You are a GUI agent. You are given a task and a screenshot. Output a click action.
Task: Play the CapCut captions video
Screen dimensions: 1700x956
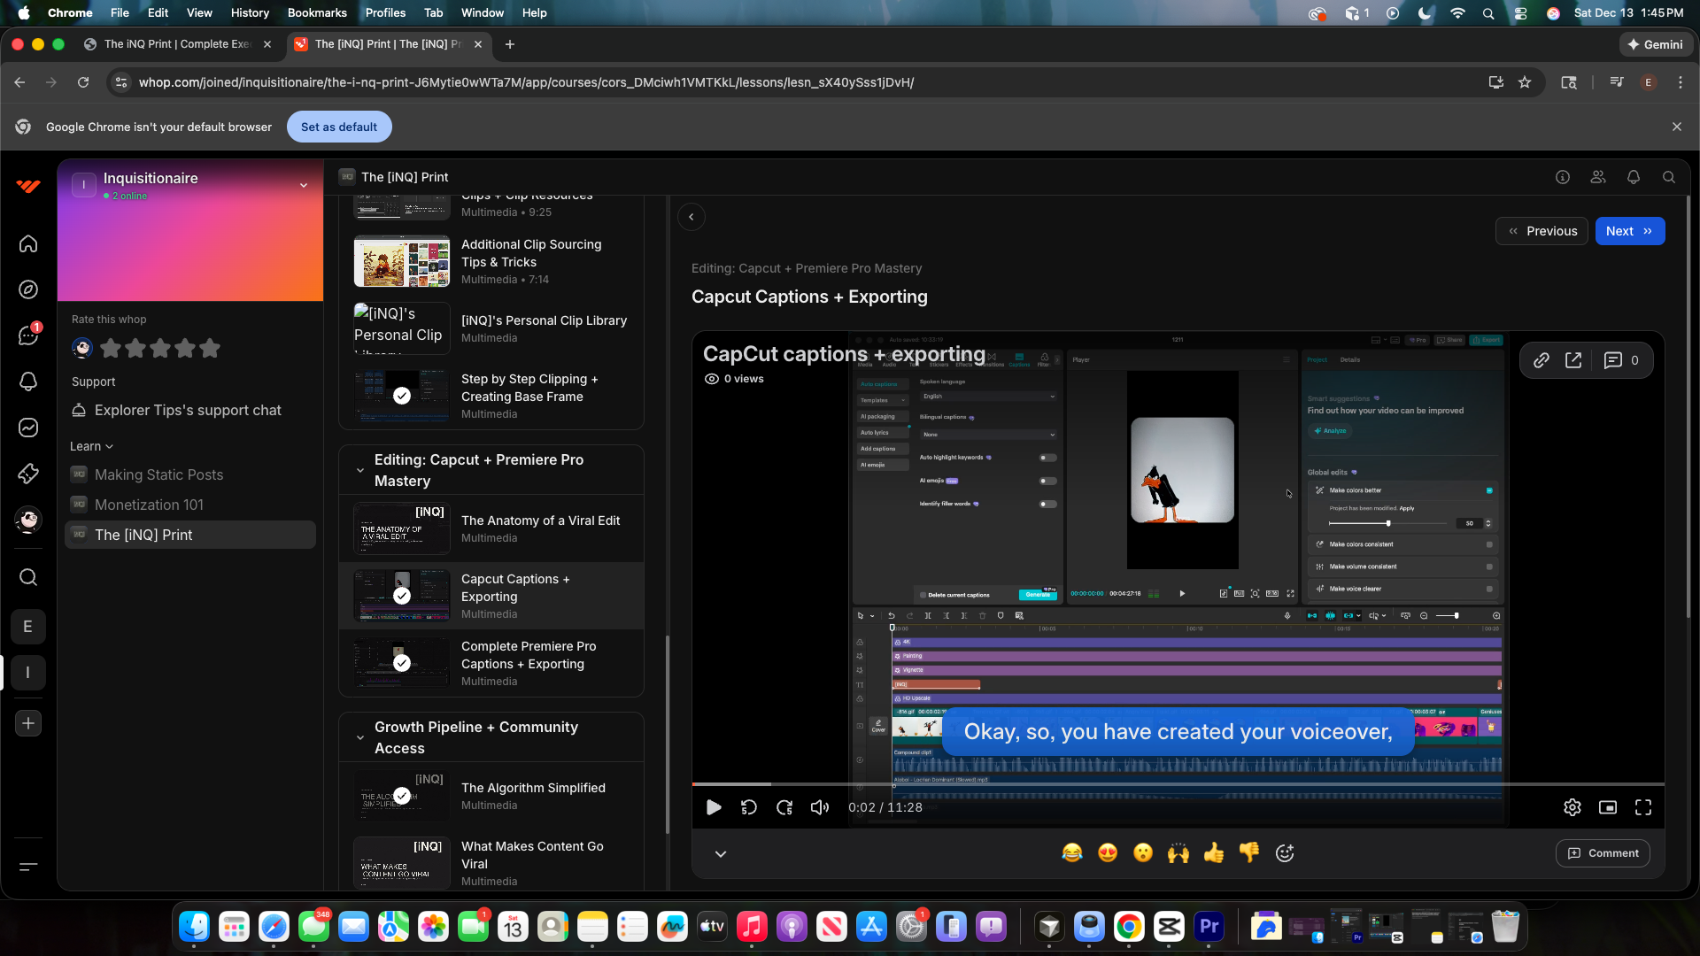click(714, 807)
